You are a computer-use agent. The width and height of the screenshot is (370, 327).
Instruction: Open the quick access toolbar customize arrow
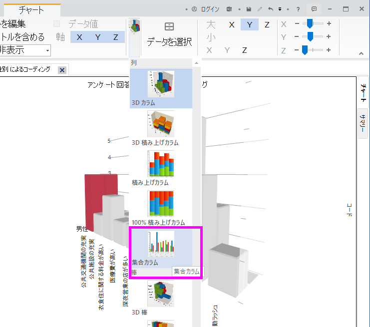pyautogui.click(x=280, y=9)
